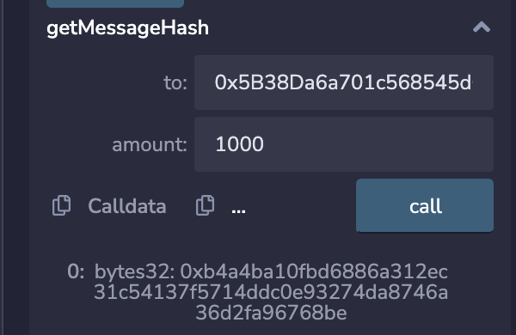
Task: Click the dark left sidebar strip
Action: (x=16, y=167)
